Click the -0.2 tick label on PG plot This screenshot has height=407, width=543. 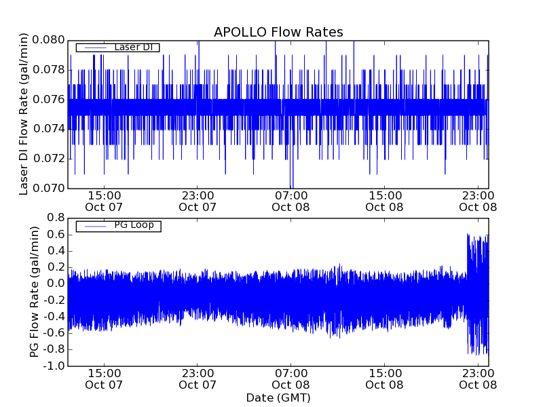(x=54, y=300)
